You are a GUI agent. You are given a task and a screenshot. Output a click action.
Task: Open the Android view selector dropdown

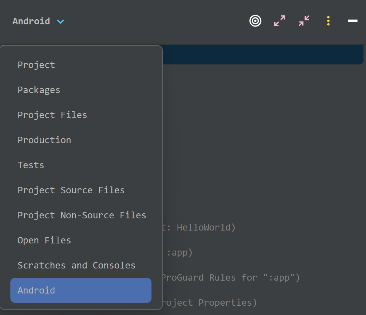pos(32,21)
